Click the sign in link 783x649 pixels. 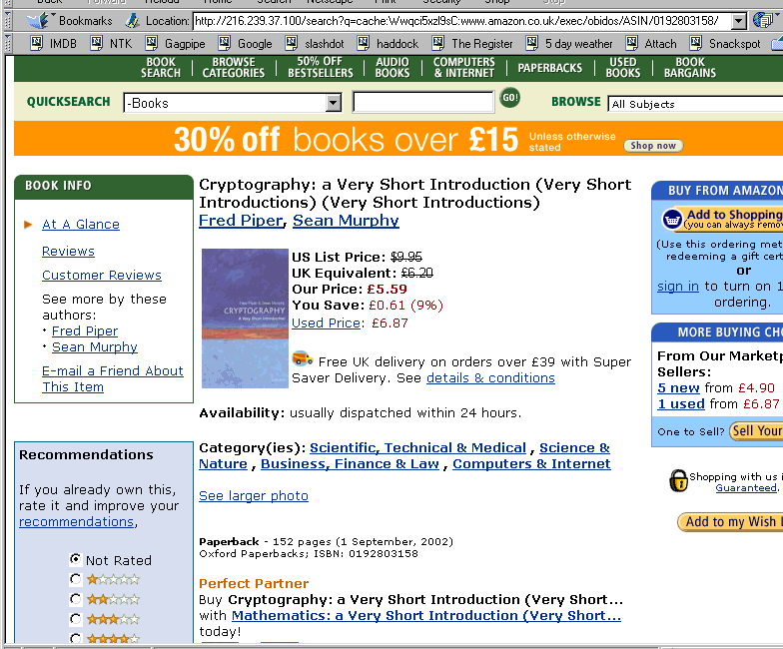677,286
